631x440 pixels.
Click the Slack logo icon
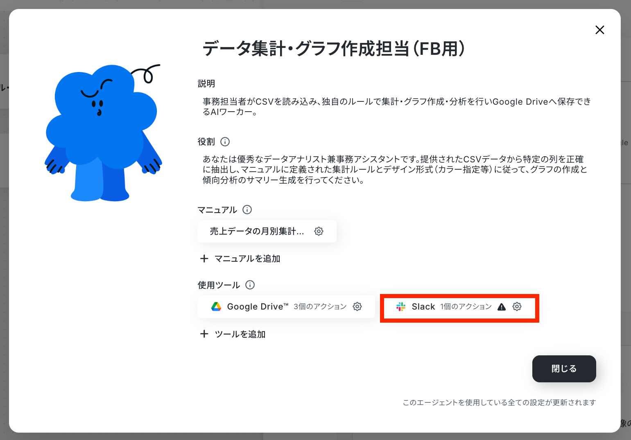[x=401, y=306]
